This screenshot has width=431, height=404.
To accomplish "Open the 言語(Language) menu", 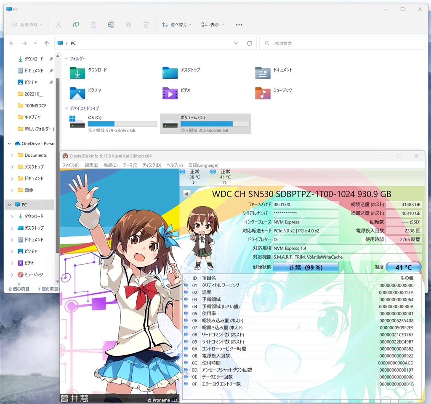I will pos(203,165).
